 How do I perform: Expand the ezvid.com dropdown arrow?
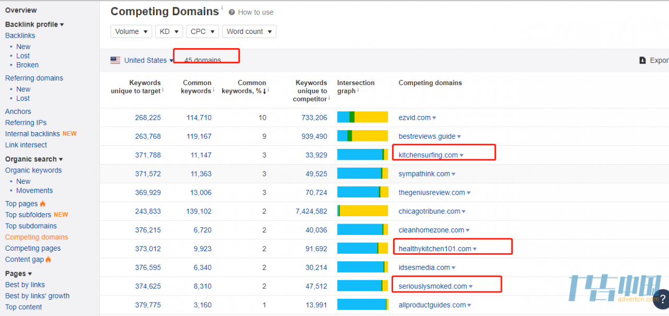coord(434,118)
